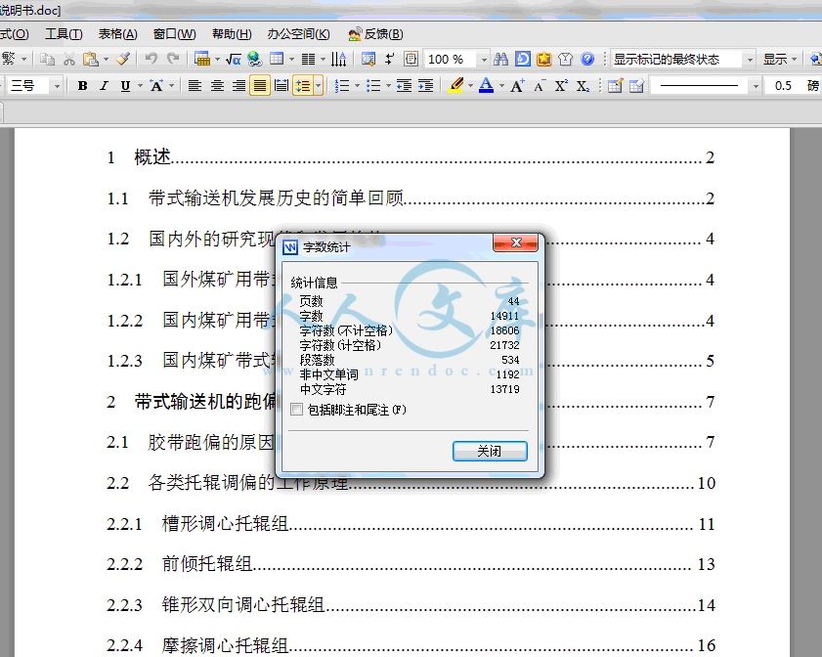Image resolution: width=822 pixels, height=657 pixels.
Task: Toggle bold formatting
Action: pos(82,85)
